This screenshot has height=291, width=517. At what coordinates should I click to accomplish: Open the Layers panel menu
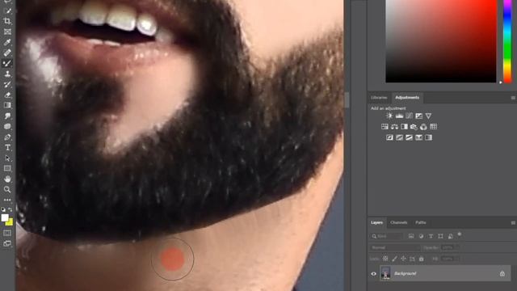pos(513,223)
